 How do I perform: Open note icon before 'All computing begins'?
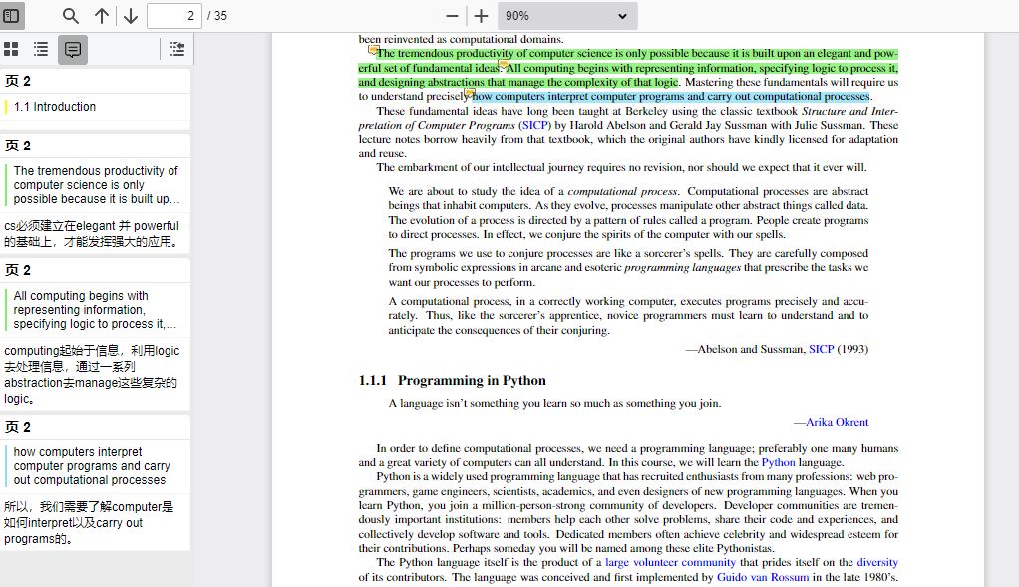(504, 65)
